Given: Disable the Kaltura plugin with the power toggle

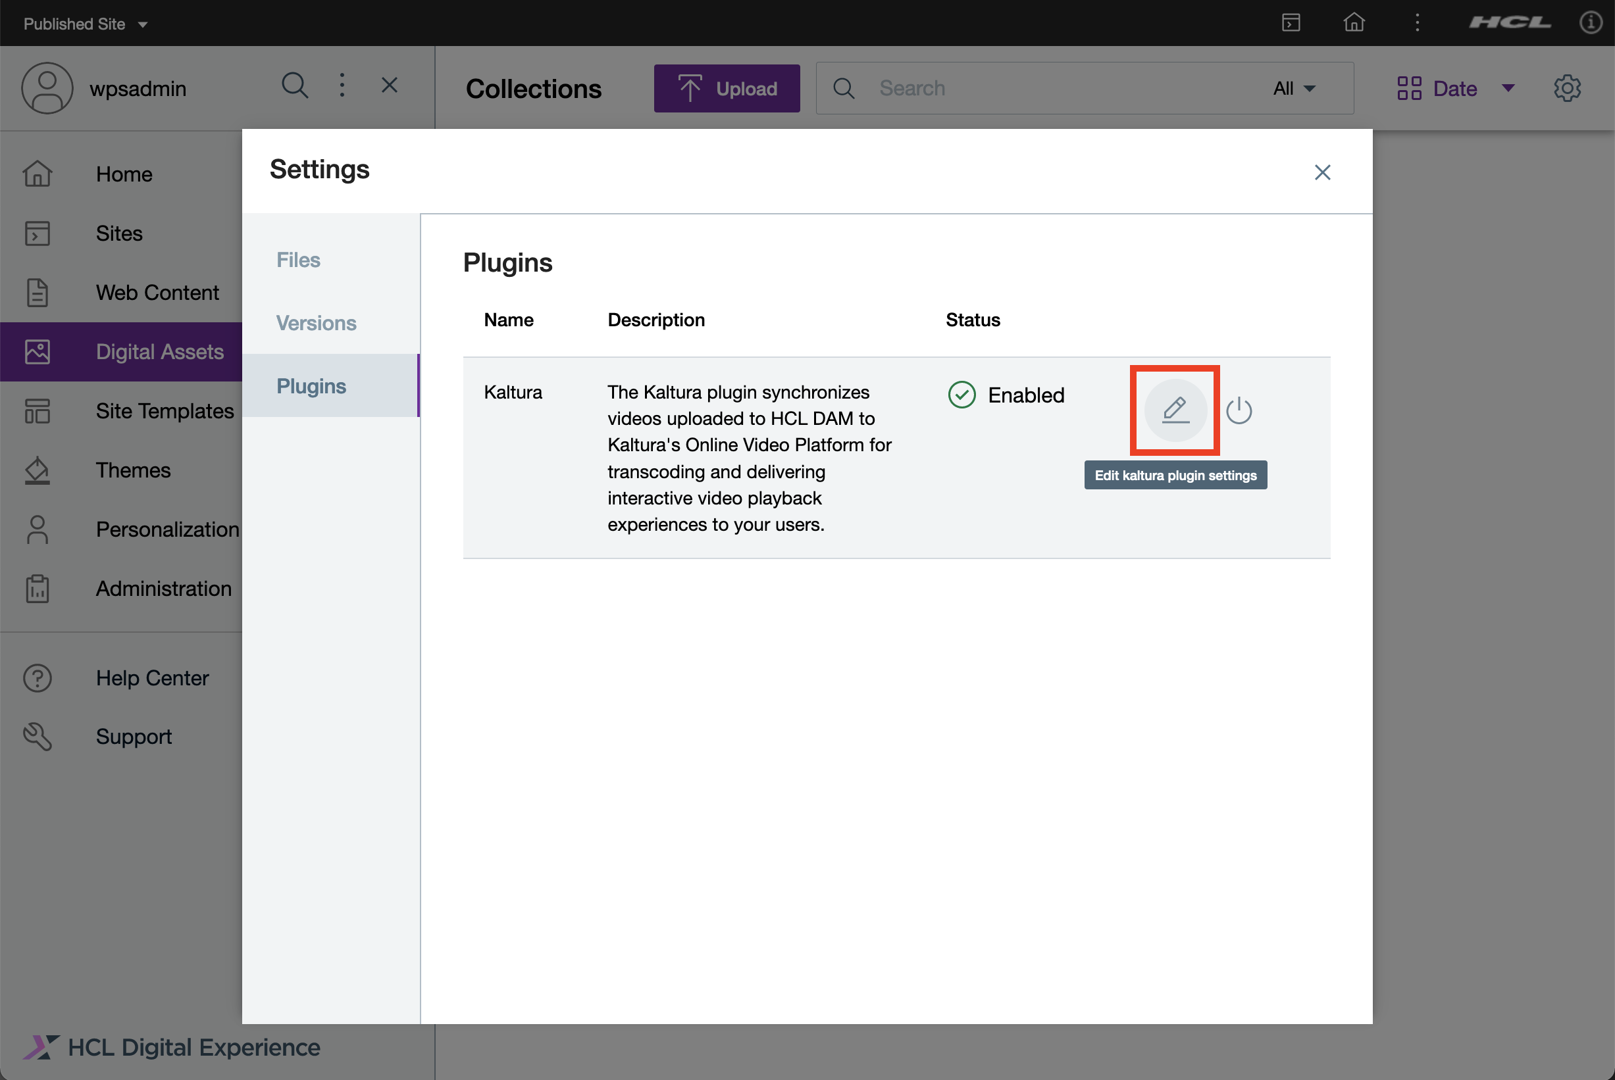Looking at the screenshot, I should coord(1240,410).
